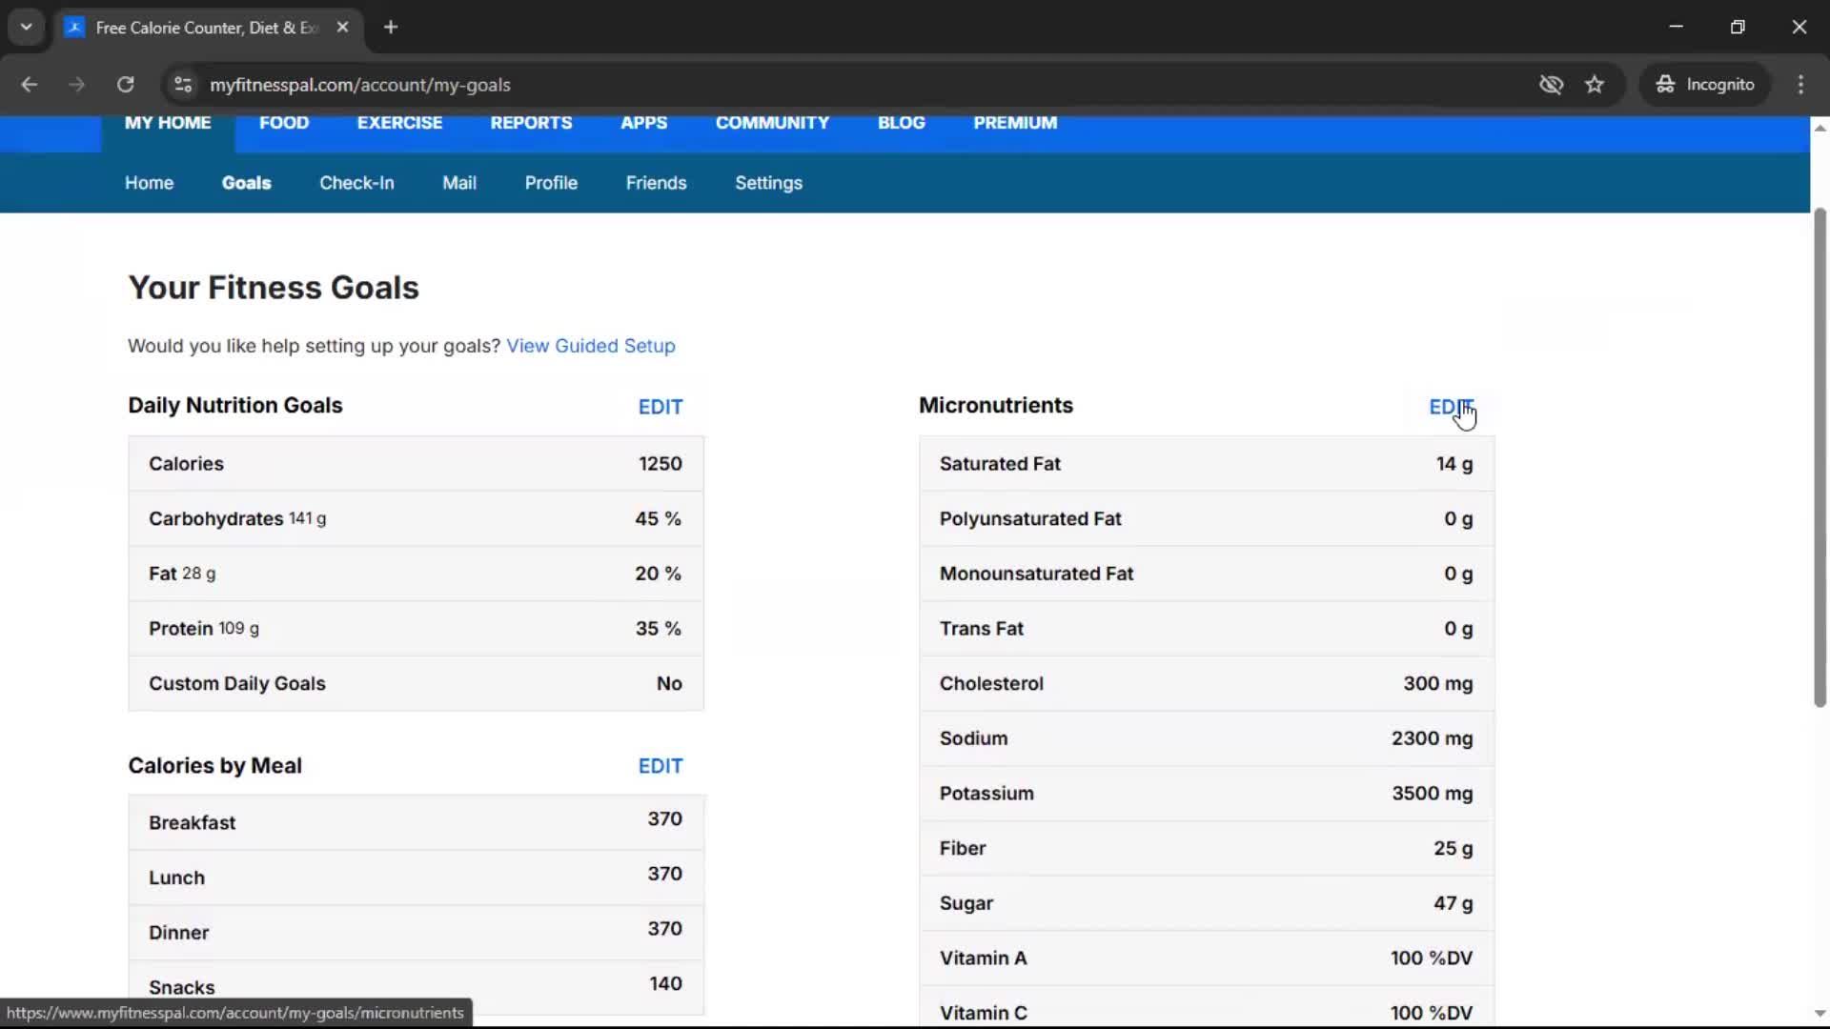Click the Vitamin A 100 %DV row
The image size is (1830, 1029).
coord(1207,958)
